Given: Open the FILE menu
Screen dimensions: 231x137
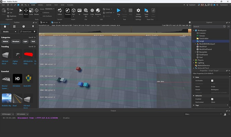Looking at the screenshot, I should [3, 5].
